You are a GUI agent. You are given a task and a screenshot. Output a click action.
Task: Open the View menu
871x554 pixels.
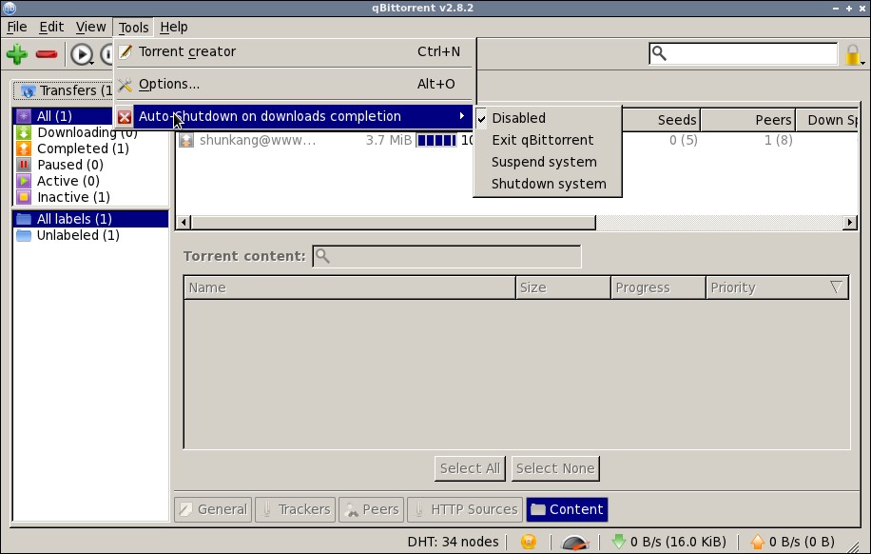[90, 27]
